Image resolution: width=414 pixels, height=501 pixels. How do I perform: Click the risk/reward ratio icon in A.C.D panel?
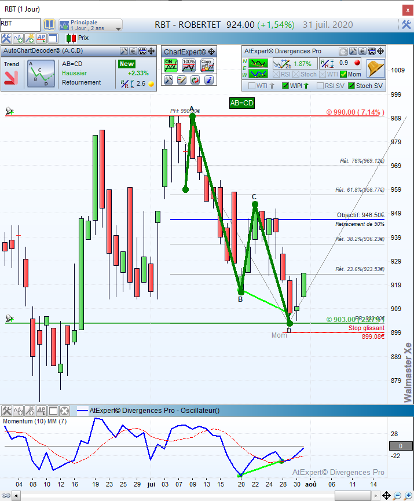coord(127,84)
